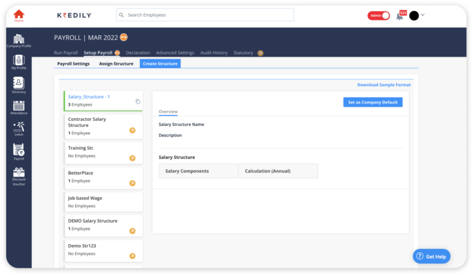Select DEMO Salary Structure card
473x275 pixels.
(x=103, y=226)
